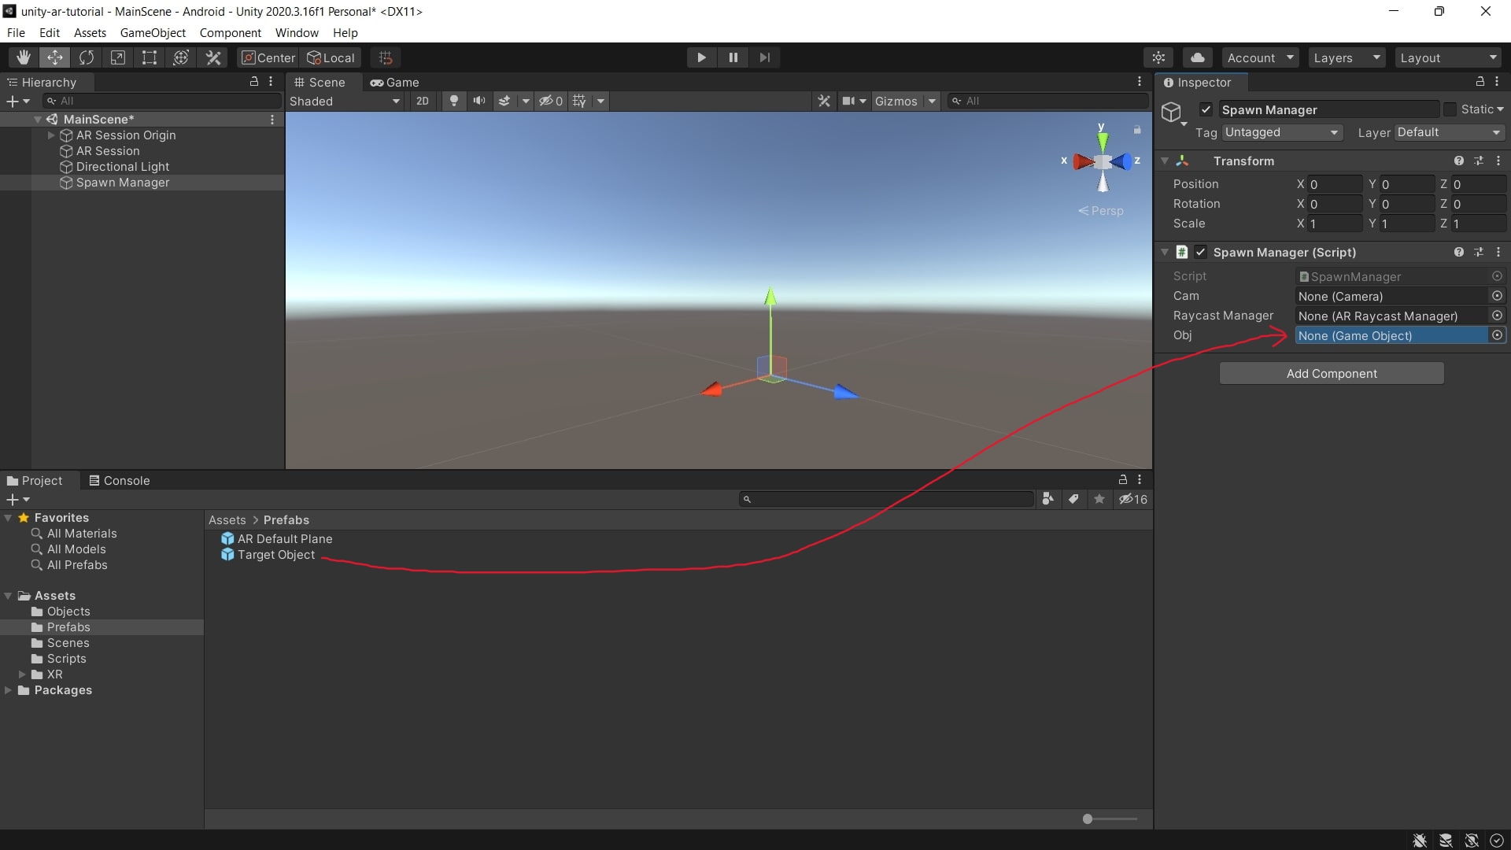The height and width of the screenshot is (850, 1511).
Task: Switch to the Console tab
Action: [x=119, y=480]
